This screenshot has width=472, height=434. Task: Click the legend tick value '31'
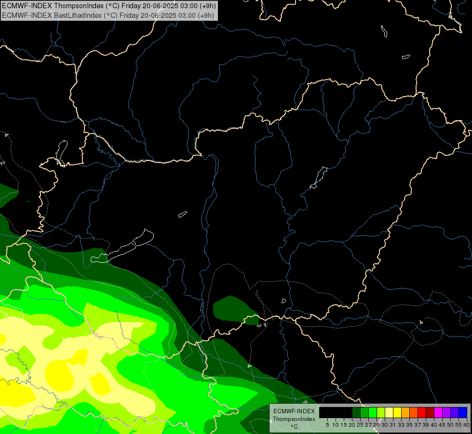coord(393,425)
